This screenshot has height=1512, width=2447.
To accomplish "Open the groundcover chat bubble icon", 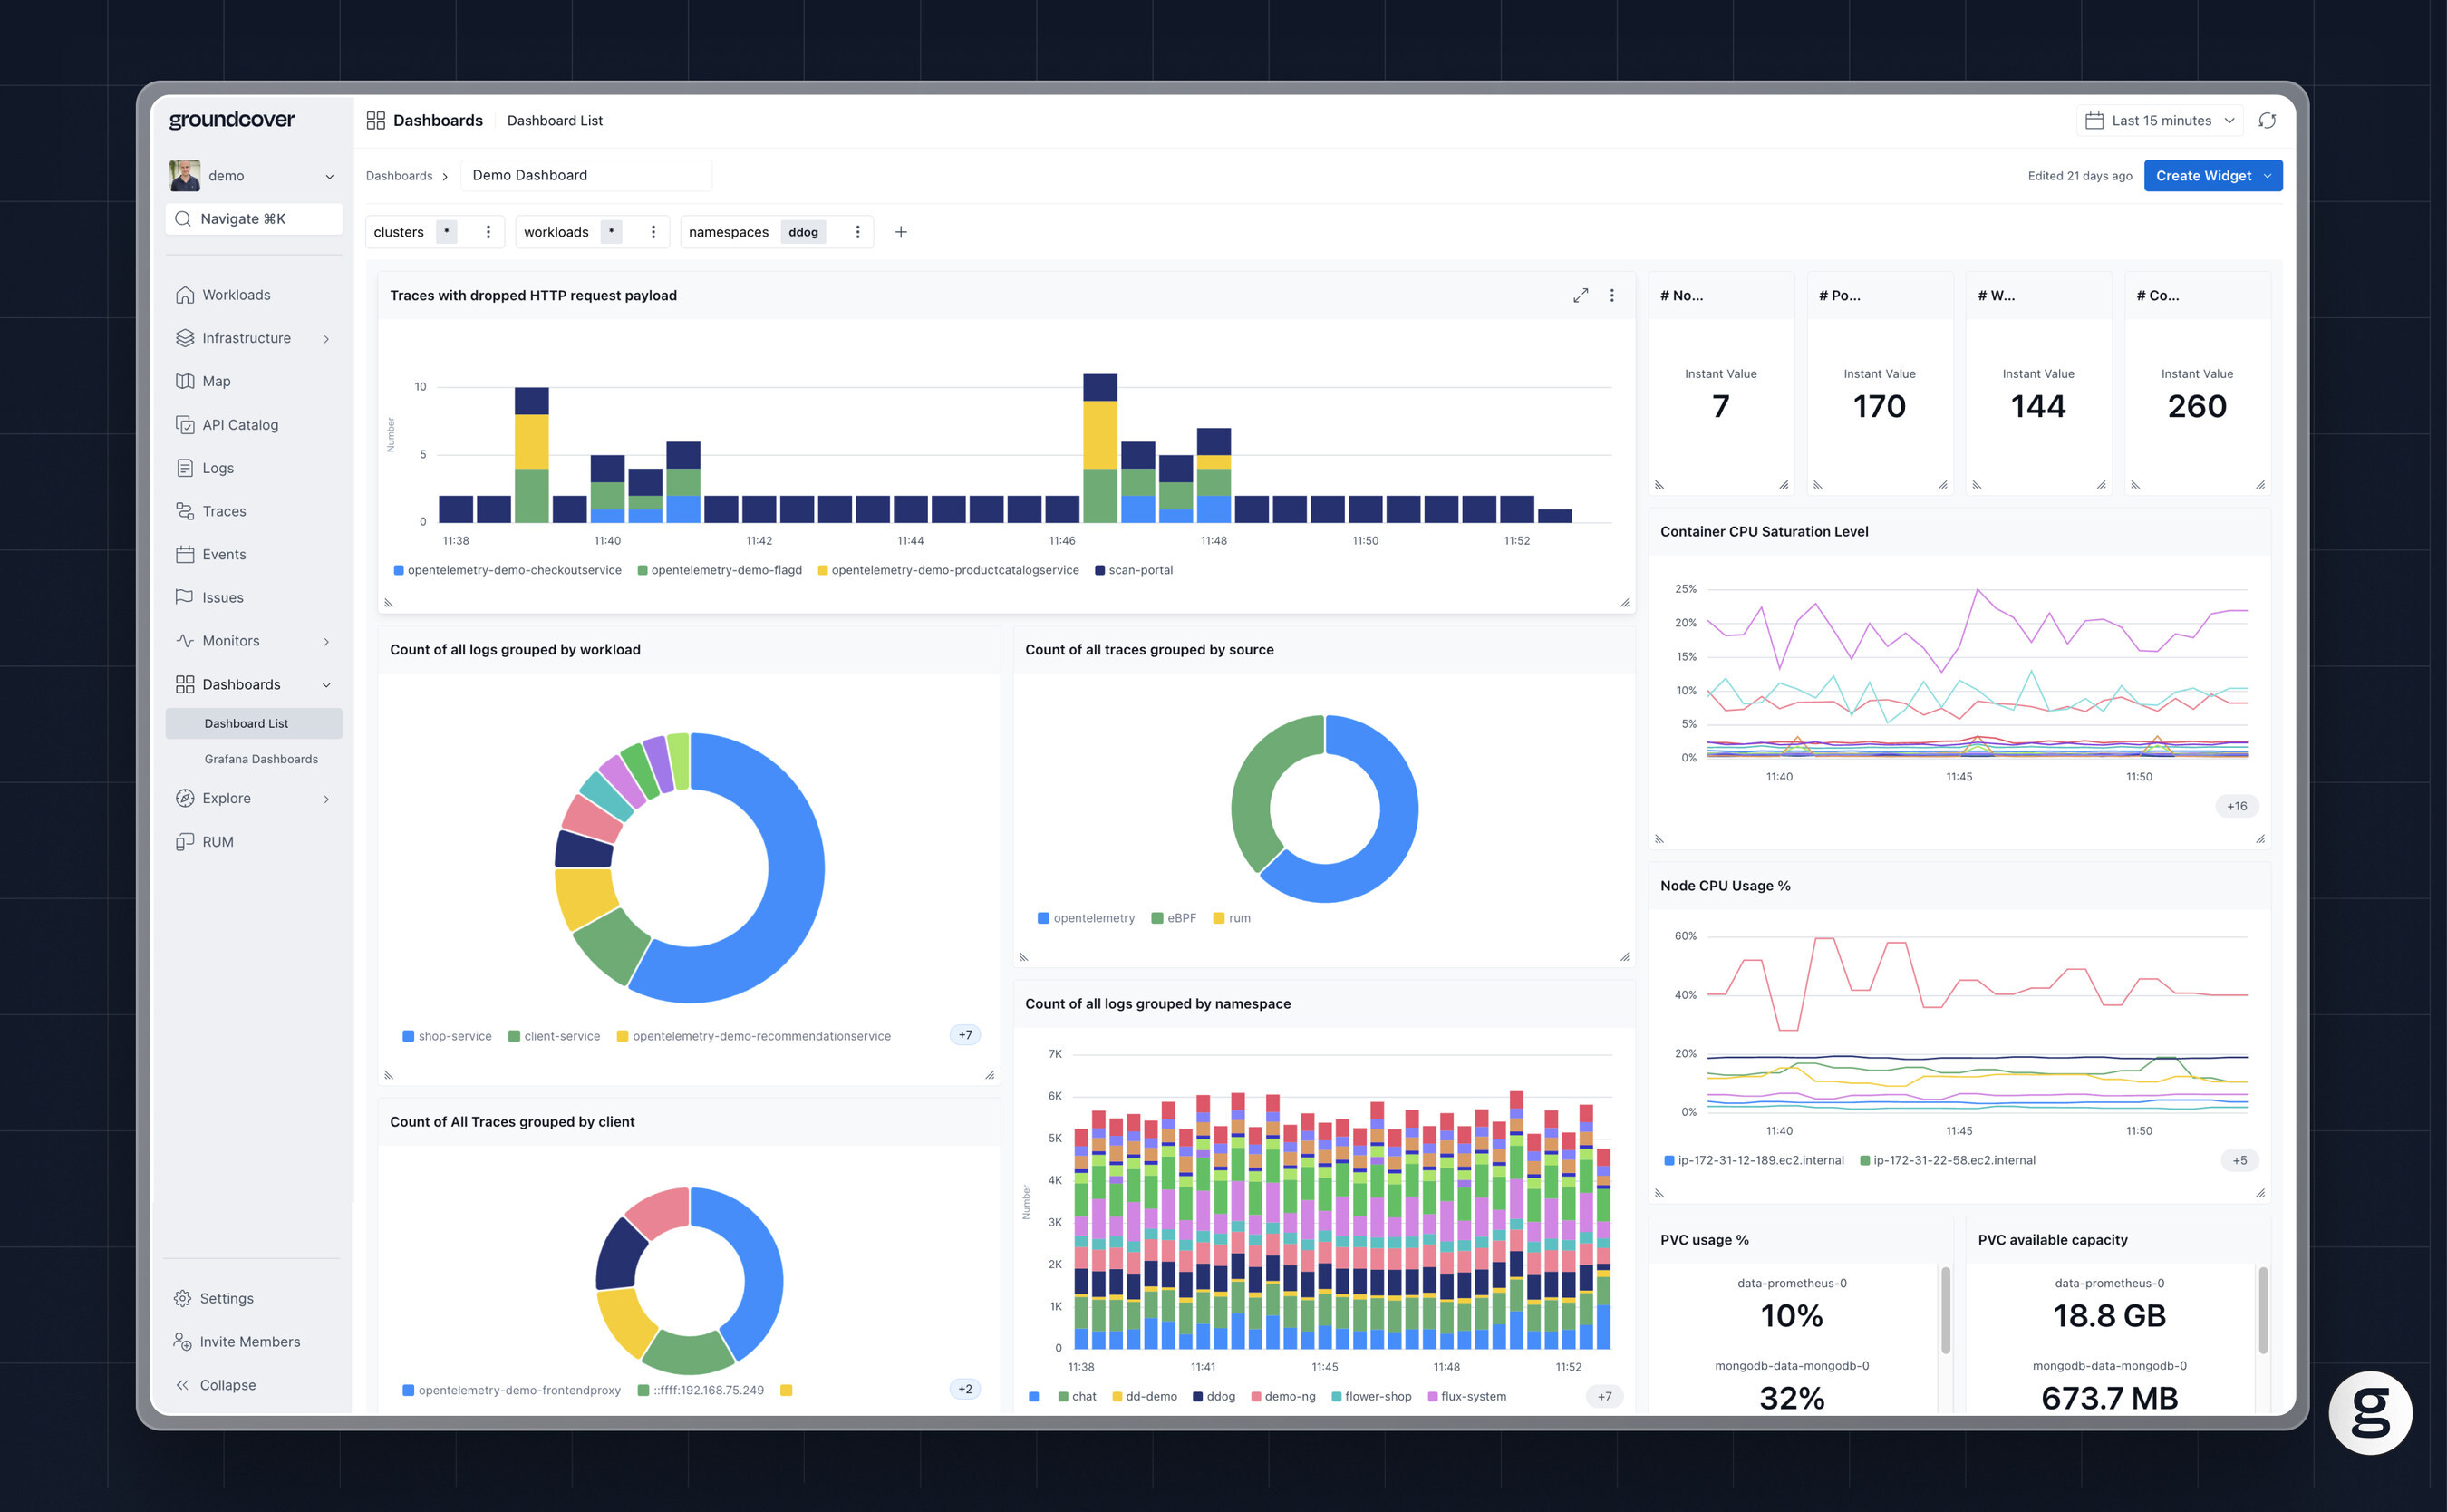I will tap(2369, 1412).
